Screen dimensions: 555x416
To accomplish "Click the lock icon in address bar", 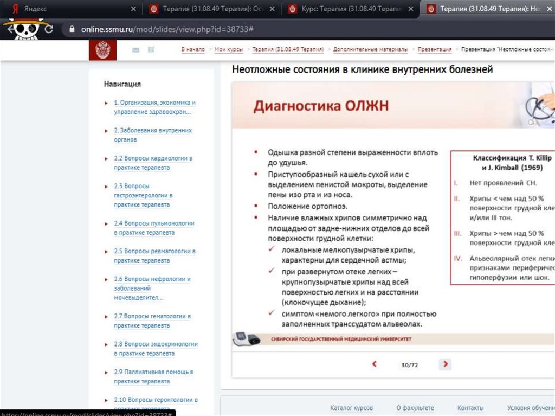I will point(72,29).
